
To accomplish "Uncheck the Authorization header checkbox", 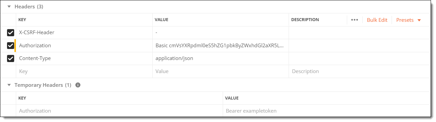I will point(10,46).
